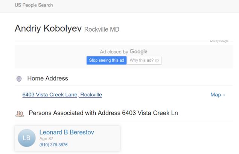
Task: Click the Persons Associated people icon
Action: (x=19, y=113)
